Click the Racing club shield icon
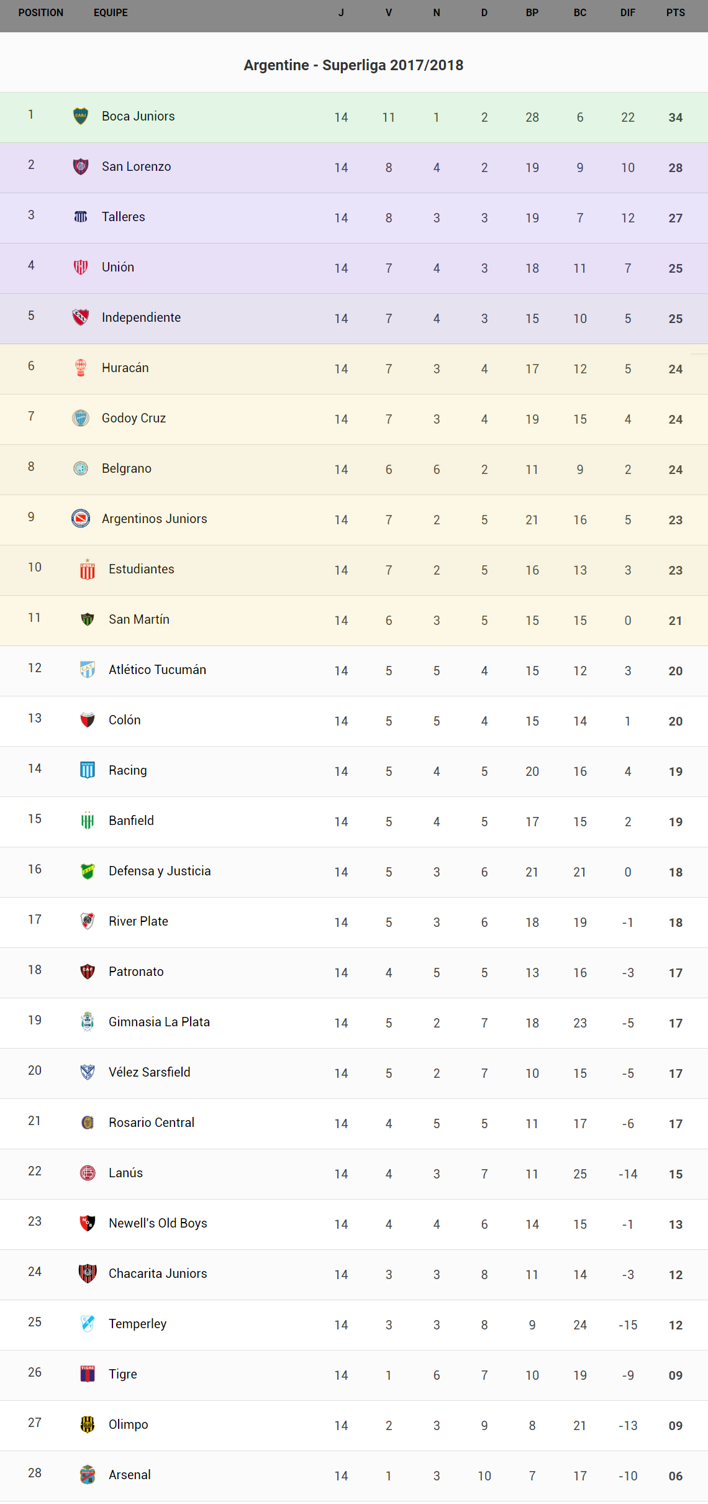708x1504 pixels. (88, 770)
